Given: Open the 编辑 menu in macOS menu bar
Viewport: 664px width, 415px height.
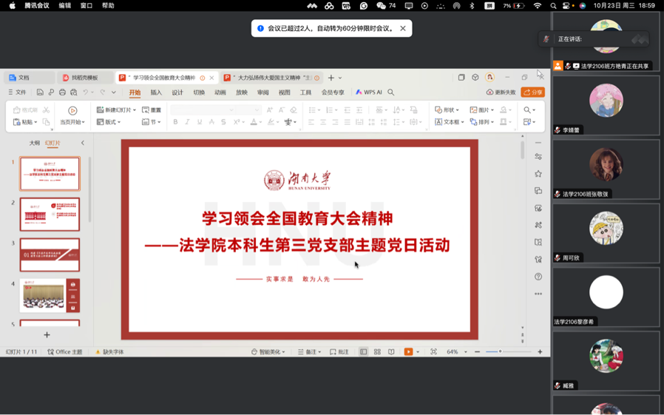Looking at the screenshot, I should tap(65, 5).
